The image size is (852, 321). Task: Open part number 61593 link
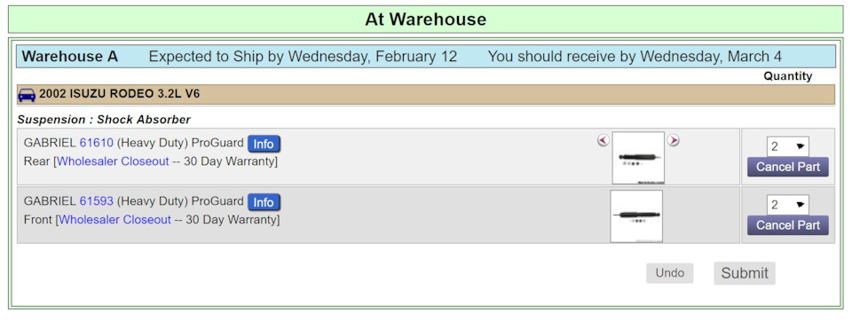pyautogui.click(x=97, y=201)
